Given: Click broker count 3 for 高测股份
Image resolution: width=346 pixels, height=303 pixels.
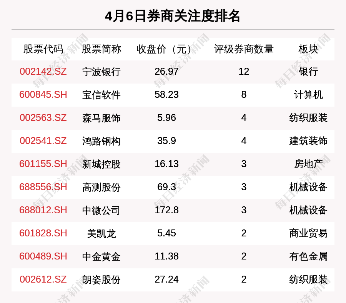Looking at the screenshot, I should [x=244, y=187].
